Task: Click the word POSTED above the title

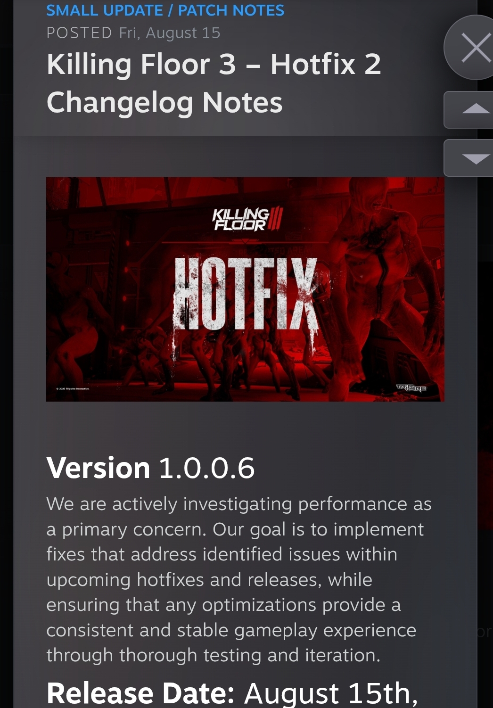Action: (79, 33)
